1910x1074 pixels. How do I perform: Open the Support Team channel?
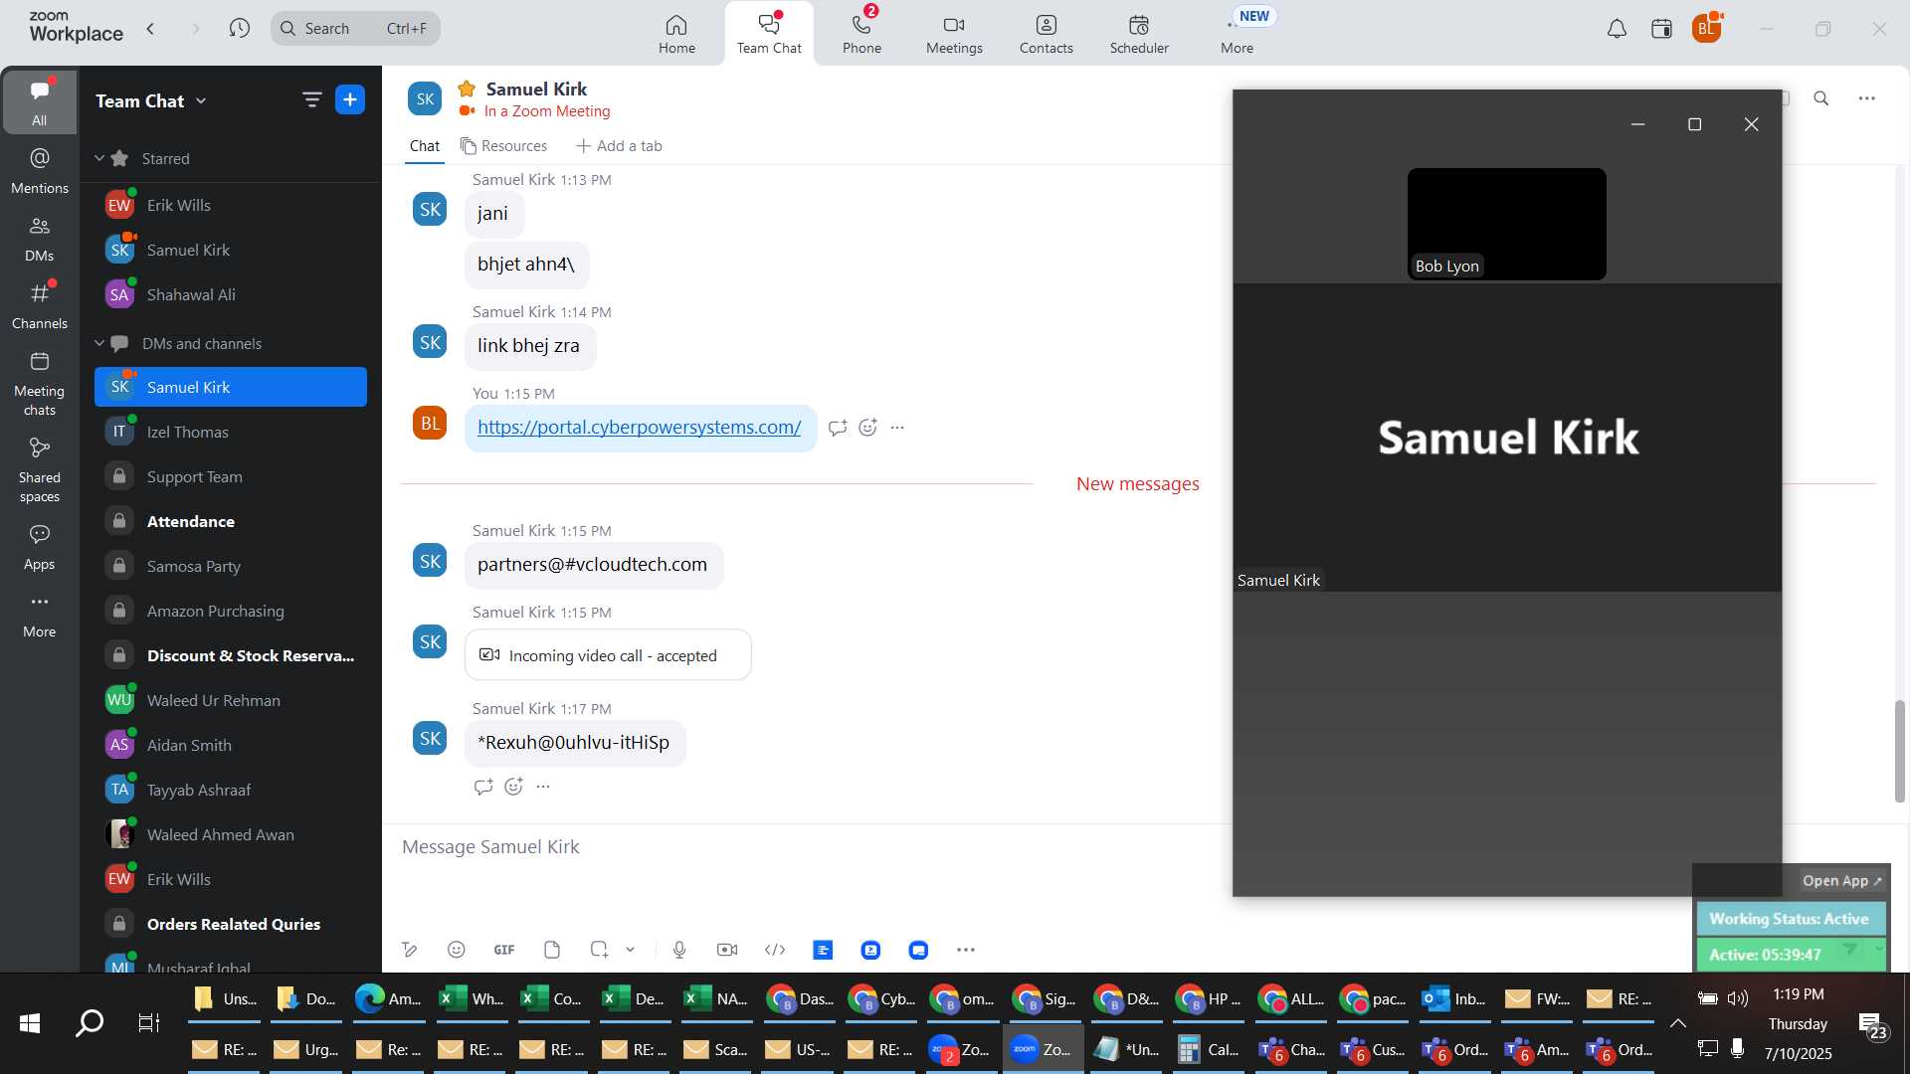[x=231, y=476]
